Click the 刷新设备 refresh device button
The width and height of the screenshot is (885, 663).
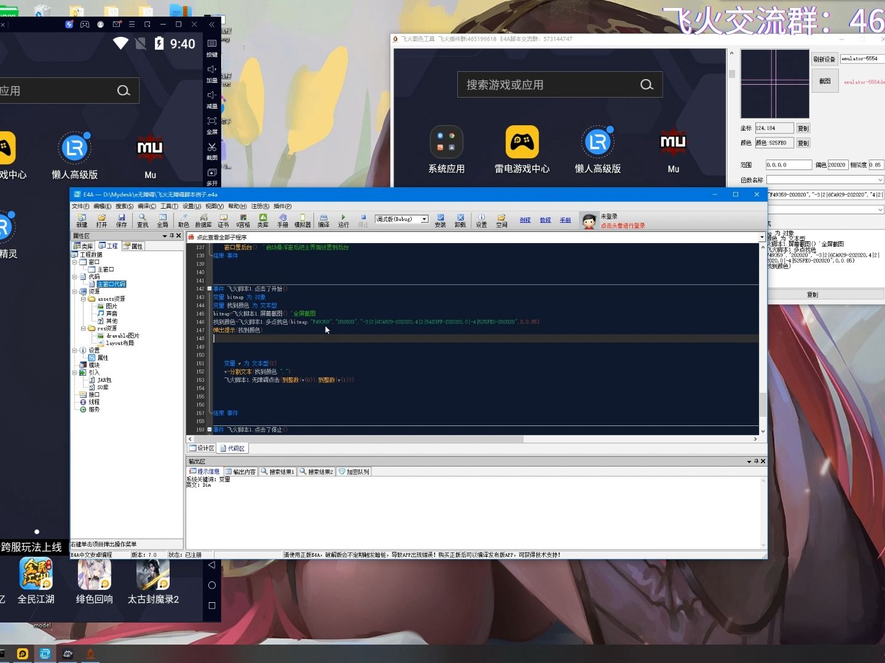coord(825,59)
